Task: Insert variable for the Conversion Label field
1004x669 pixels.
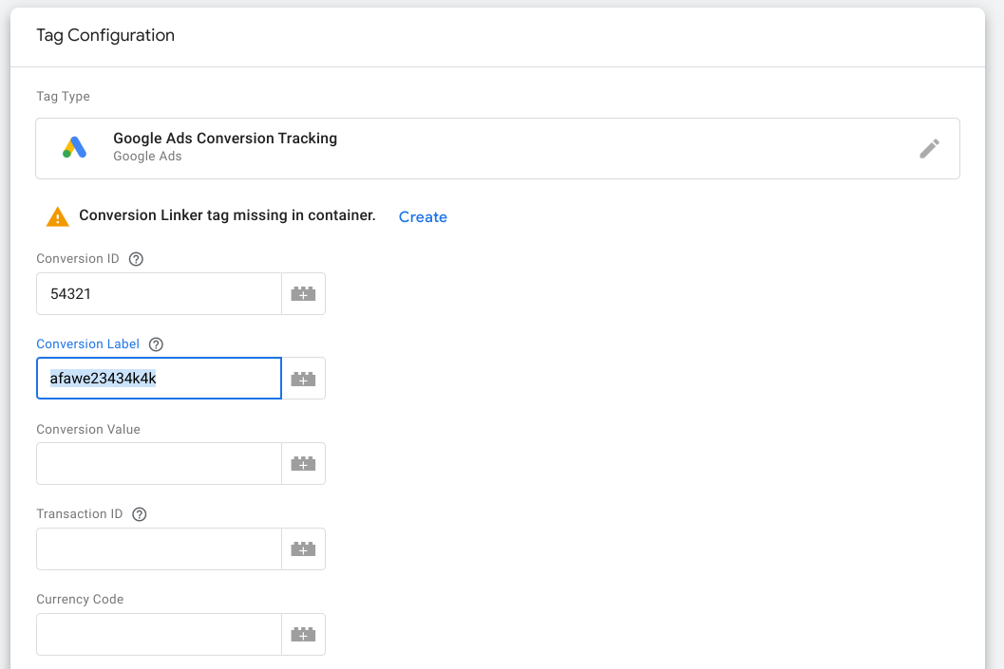Action: tap(304, 379)
